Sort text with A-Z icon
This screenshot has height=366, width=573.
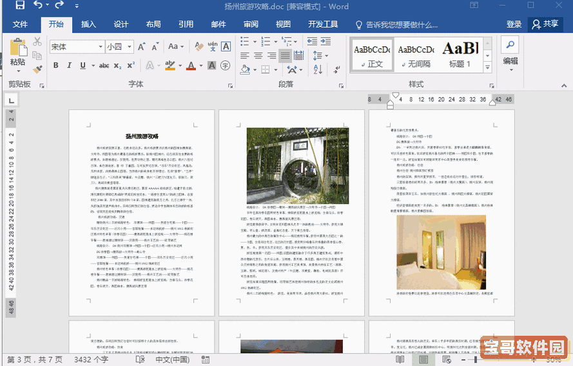(x=318, y=69)
